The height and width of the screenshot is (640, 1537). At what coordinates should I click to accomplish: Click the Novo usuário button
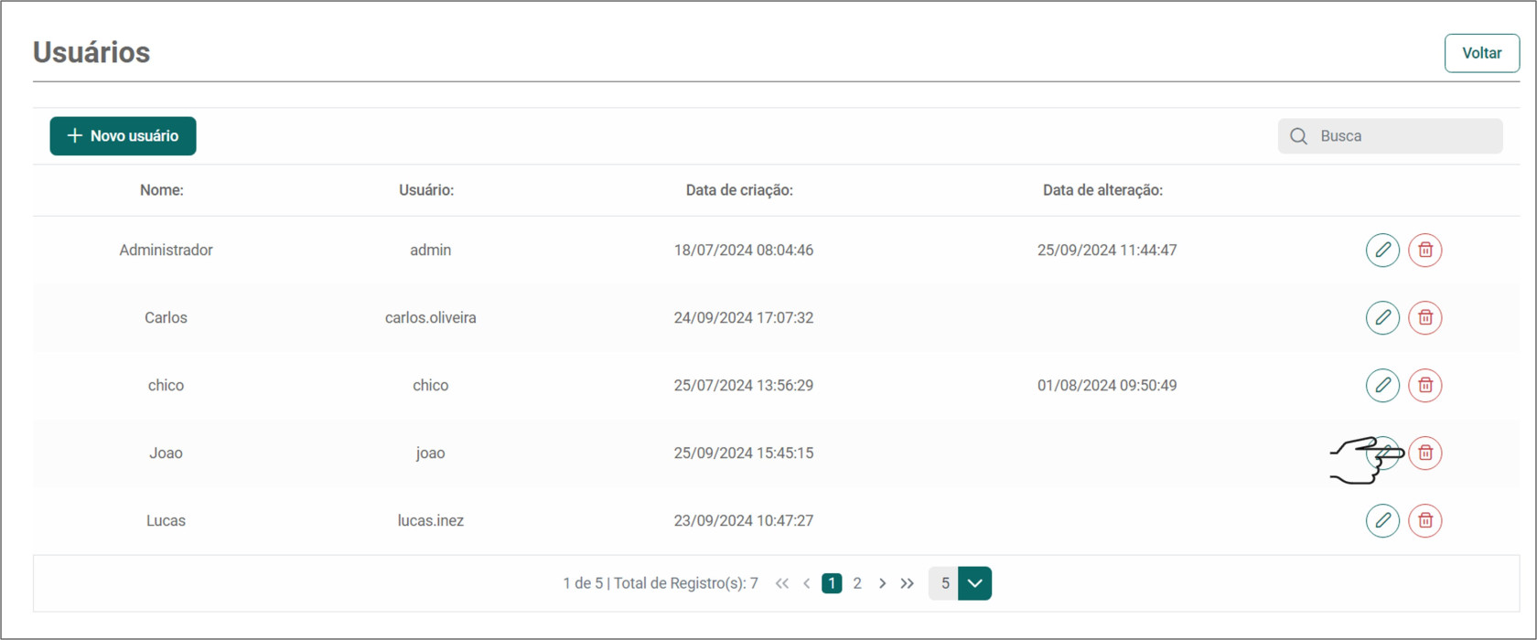[x=123, y=136]
